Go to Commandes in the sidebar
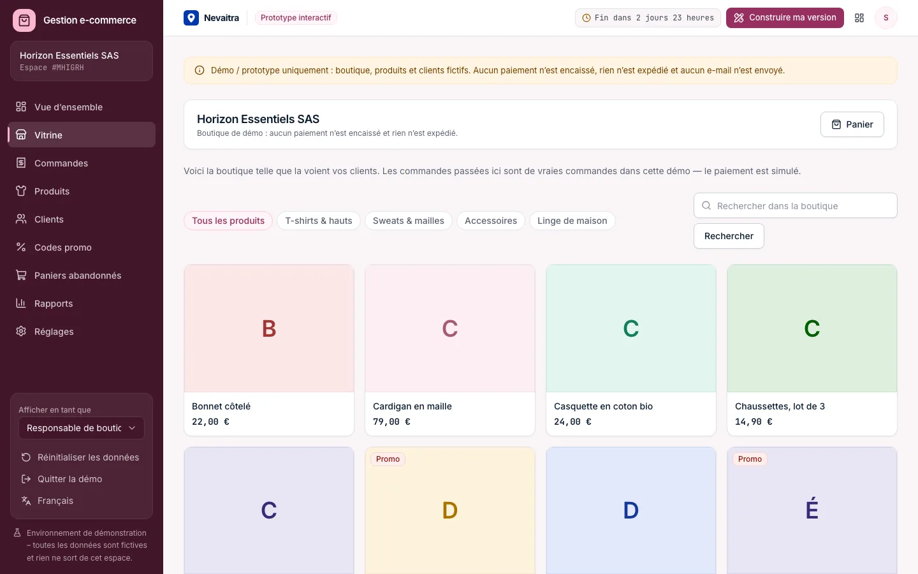This screenshot has height=574, width=918. coord(82,163)
